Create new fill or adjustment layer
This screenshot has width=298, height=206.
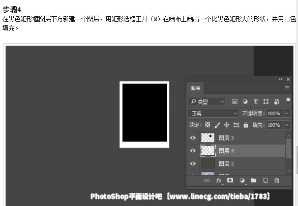pos(242,180)
